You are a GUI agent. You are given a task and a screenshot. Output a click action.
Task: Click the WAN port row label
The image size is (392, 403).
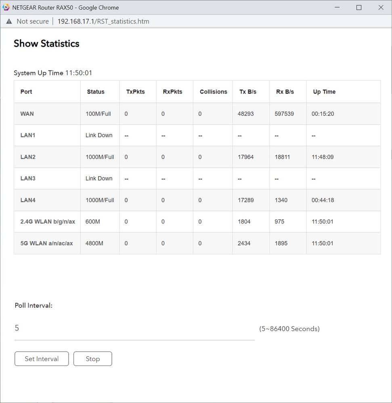(27, 114)
